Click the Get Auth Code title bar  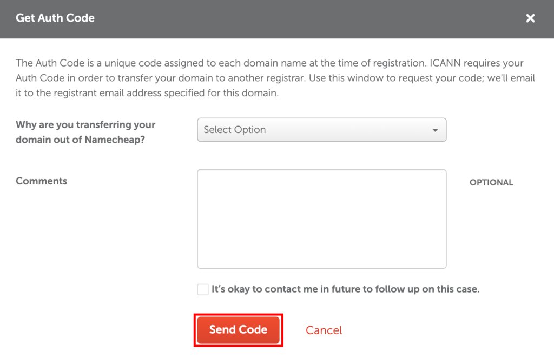(55, 18)
